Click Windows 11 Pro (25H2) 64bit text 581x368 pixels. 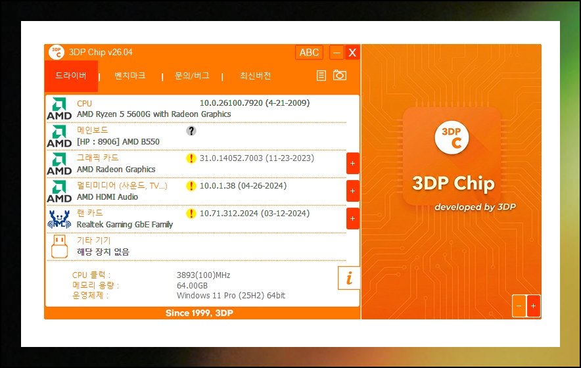tap(231, 296)
